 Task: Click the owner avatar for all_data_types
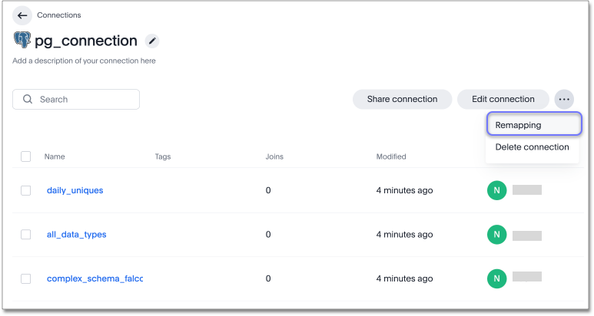[496, 235]
